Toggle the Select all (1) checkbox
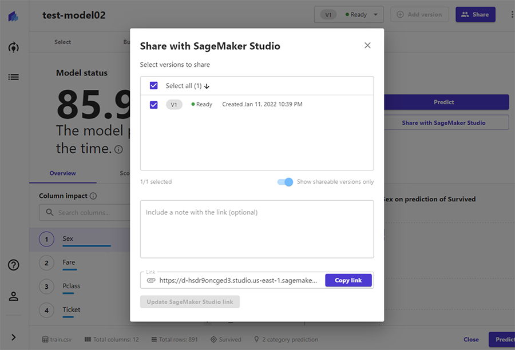Image resolution: width=515 pixels, height=350 pixels. pos(153,86)
